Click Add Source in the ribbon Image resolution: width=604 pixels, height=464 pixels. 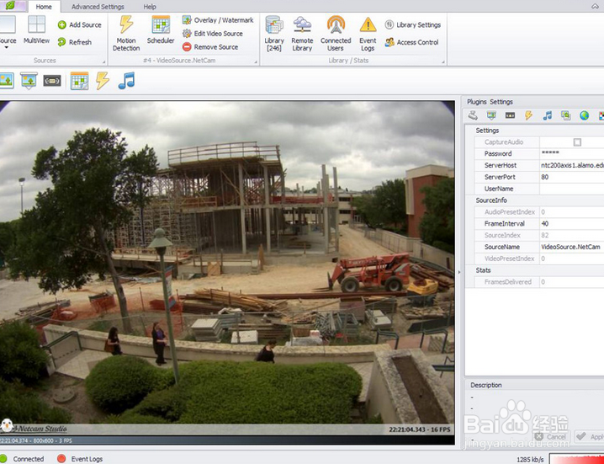(x=80, y=24)
